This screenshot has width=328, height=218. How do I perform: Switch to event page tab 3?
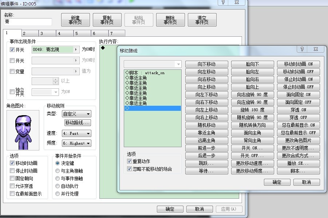click(x=47, y=33)
